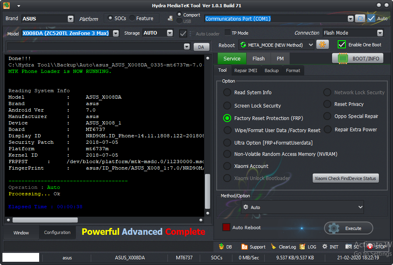393x265 pixels.
Task: Select USB connection type
Action: pos(179,21)
